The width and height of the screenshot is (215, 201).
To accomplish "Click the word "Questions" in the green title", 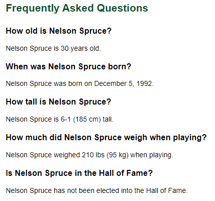I will [x=123, y=8].
